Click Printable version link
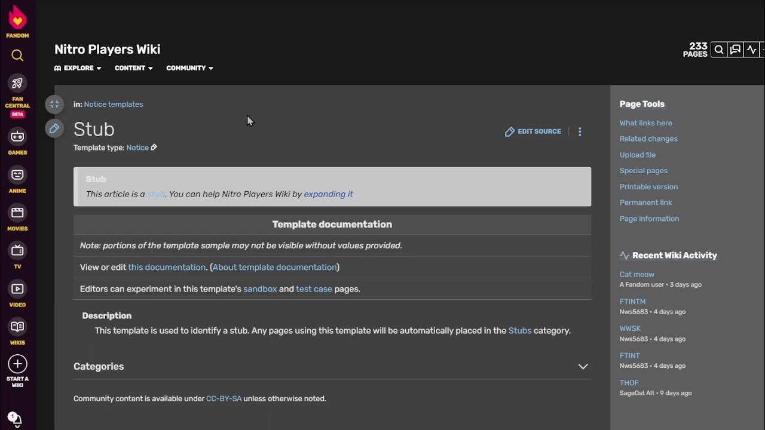Viewport: 765px width, 430px height. [x=648, y=187]
